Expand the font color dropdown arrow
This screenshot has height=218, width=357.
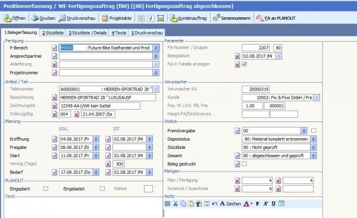[x=252, y=204]
